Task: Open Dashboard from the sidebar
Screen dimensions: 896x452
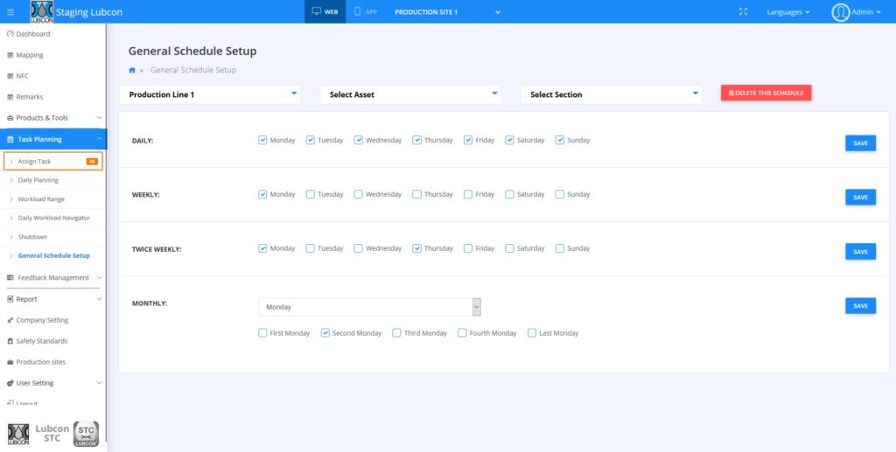Action: tap(32, 34)
